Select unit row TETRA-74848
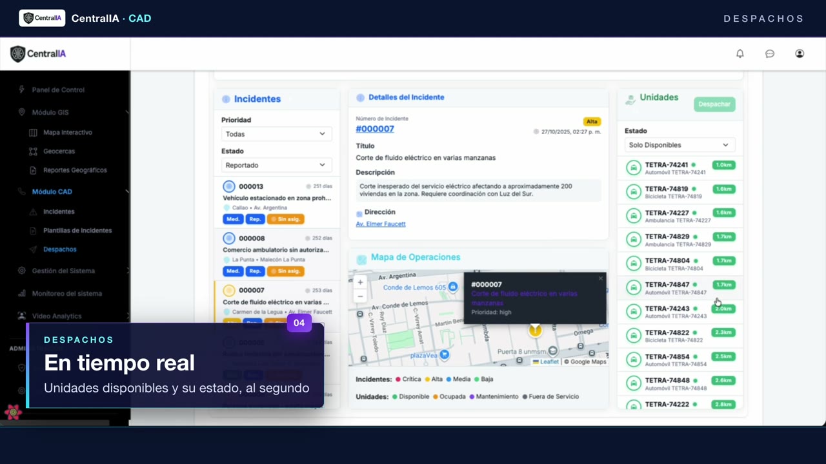 click(680, 383)
